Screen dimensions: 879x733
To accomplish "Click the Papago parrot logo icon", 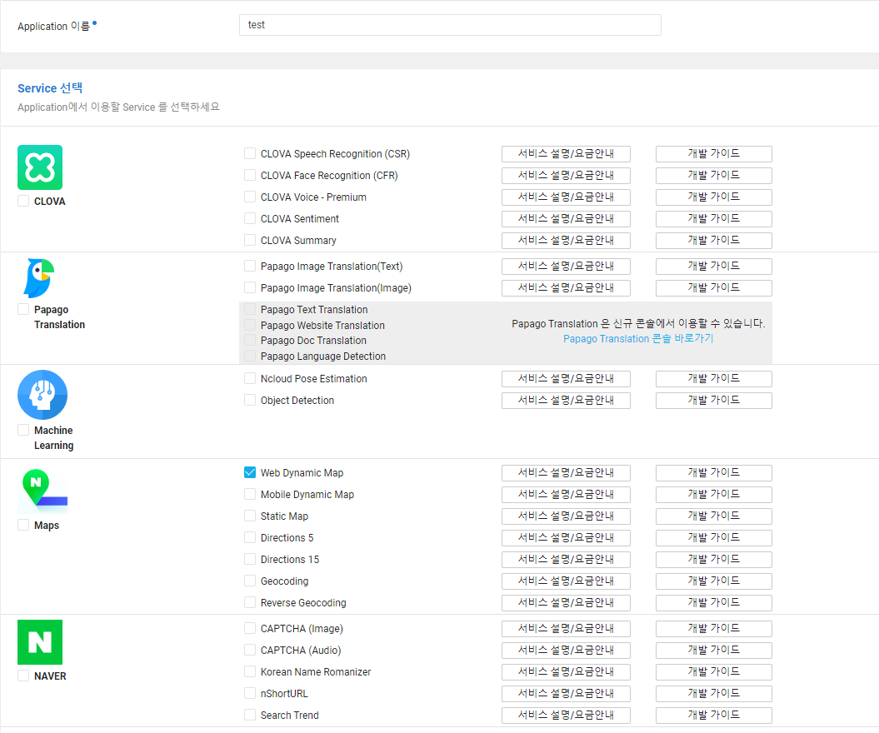I will click(38, 278).
